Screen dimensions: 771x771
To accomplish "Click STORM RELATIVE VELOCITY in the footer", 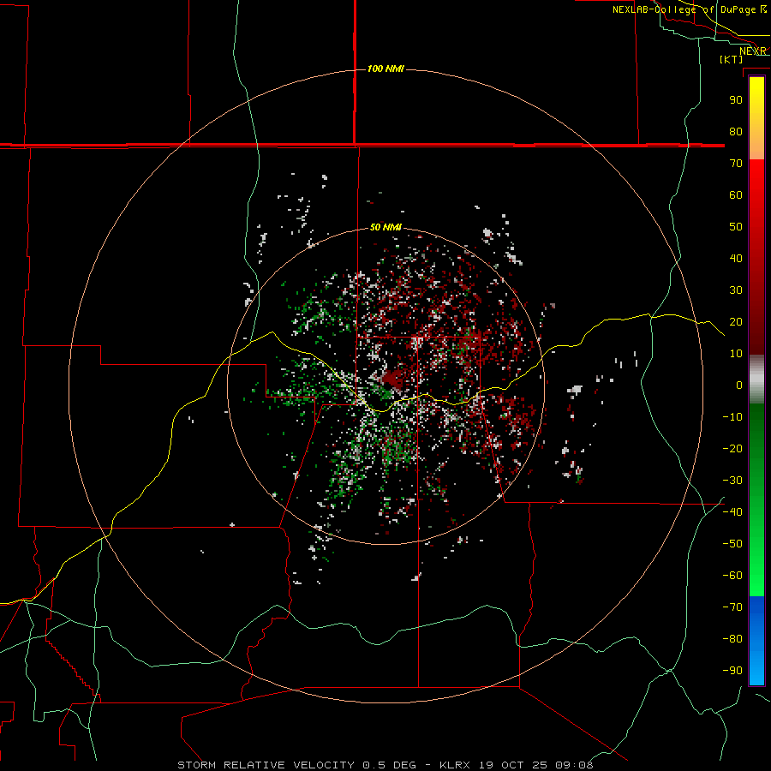I will [266, 765].
